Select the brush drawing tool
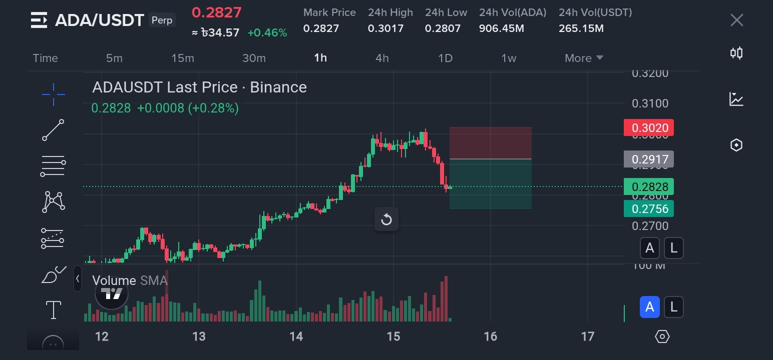Image resolution: width=773 pixels, height=360 pixels. [53, 274]
